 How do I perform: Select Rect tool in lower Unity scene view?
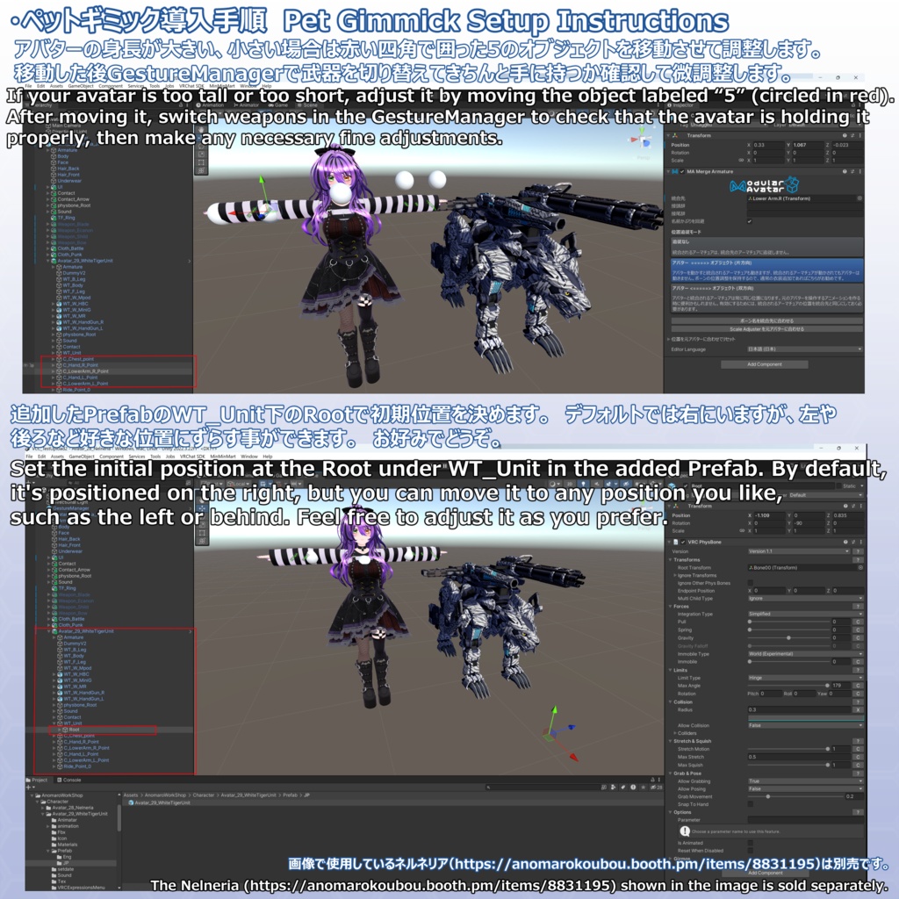[x=202, y=533]
